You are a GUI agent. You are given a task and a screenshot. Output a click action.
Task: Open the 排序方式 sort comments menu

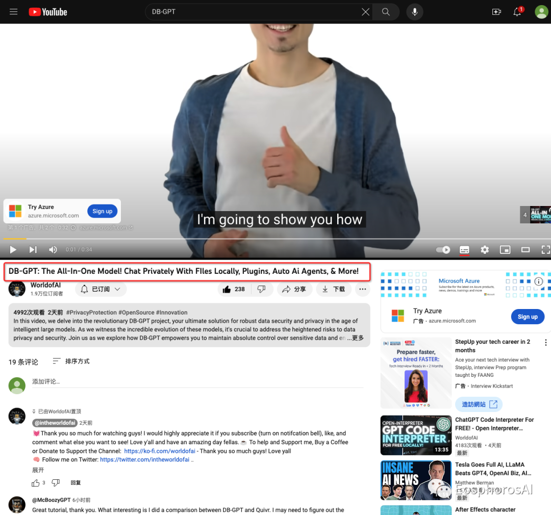[71, 361]
